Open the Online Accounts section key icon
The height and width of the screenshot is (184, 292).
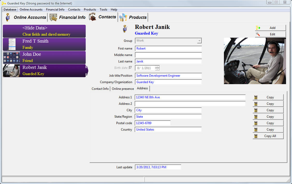point(8,17)
